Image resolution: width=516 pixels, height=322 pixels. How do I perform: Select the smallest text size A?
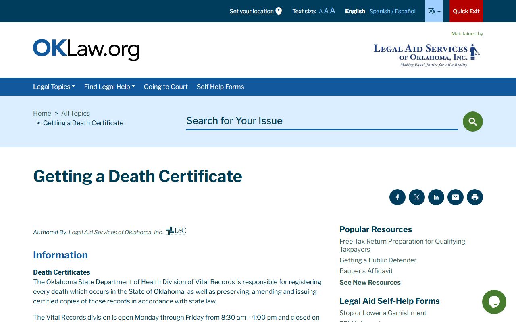[321, 12]
